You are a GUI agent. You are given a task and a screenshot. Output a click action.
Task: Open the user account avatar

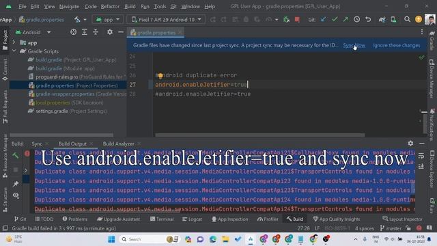coord(430,19)
